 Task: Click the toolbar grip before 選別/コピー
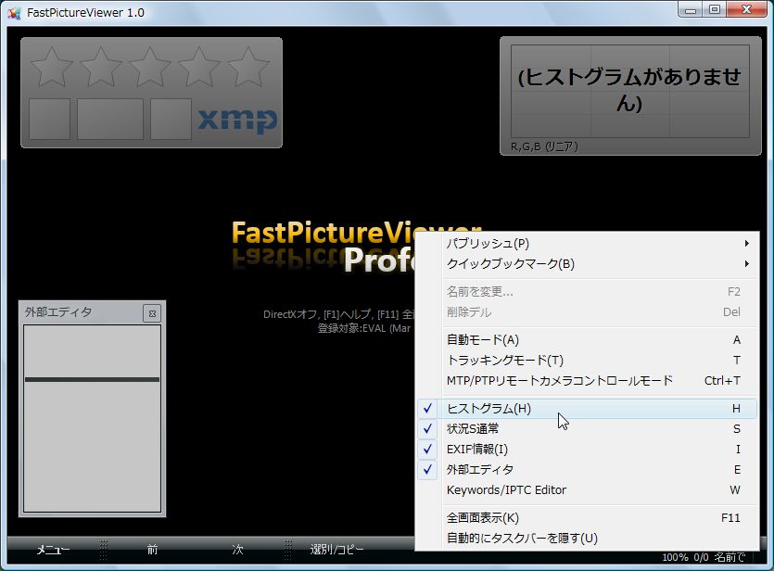(x=287, y=550)
